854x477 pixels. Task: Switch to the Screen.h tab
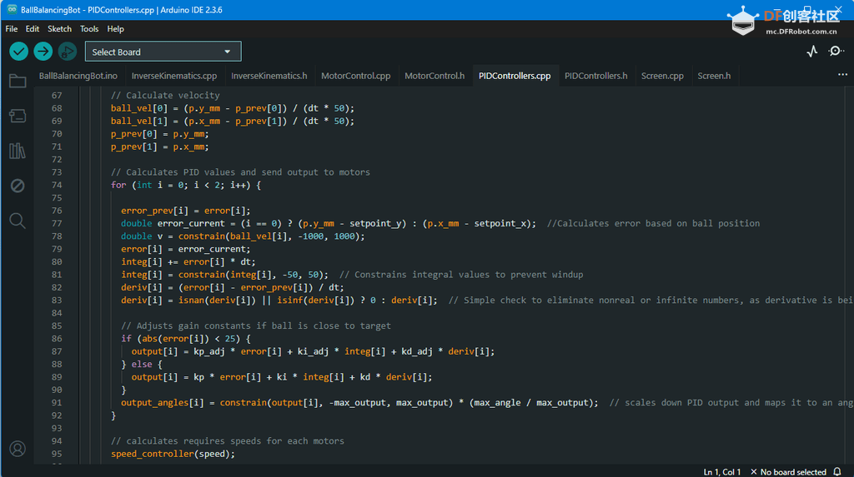(x=714, y=76)
